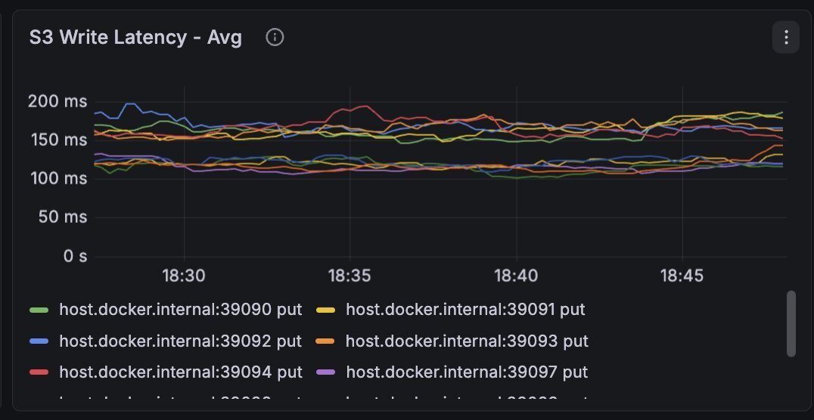Isolate host.docker.internal:39092 put legend entry
814x420 pixels.
[x=181, y=341]
